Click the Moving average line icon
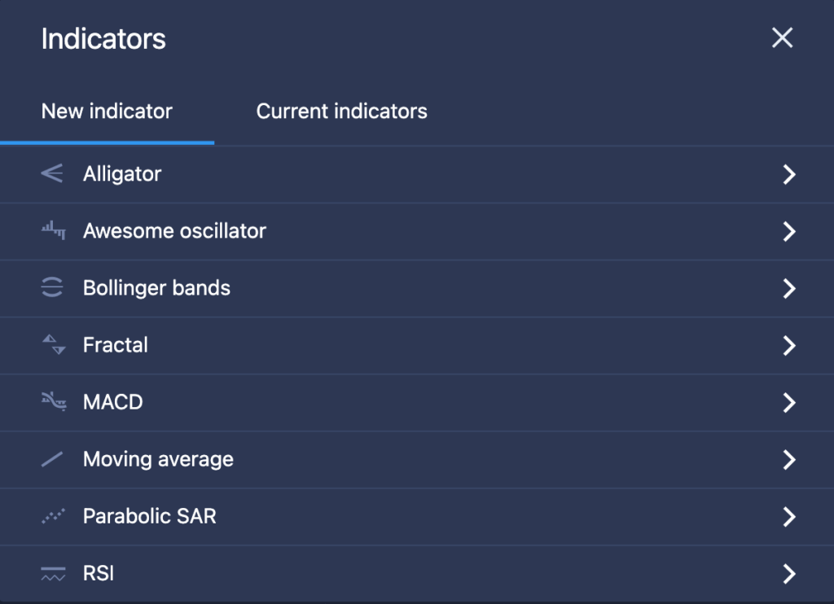Image resolution: width=834 pixels, height=604 pixels. click(x=52, y=459)
